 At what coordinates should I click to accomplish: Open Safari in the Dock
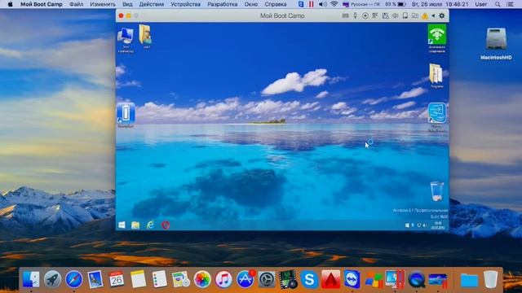[74, 279]
